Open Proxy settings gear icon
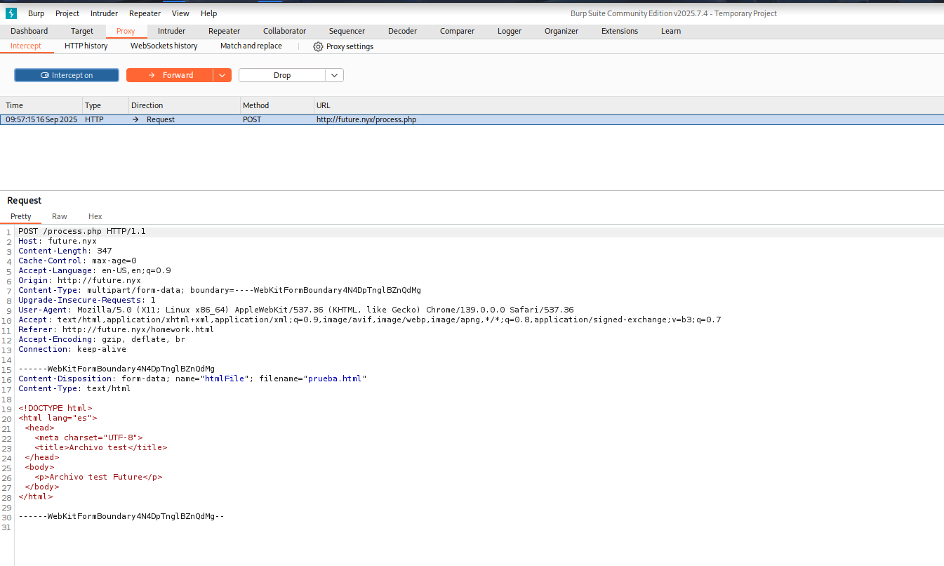This screenshot has width=944, height=566. 318,46
